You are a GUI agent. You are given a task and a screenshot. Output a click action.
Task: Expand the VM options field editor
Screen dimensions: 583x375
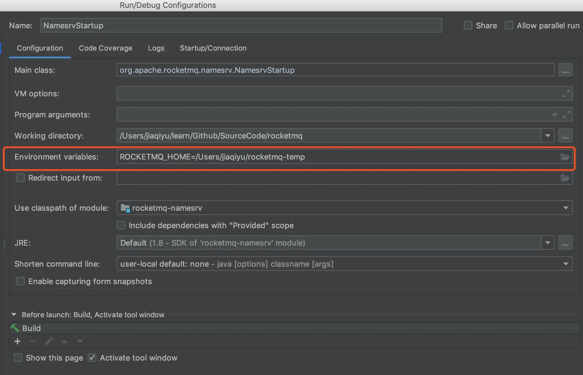point(566,94)
